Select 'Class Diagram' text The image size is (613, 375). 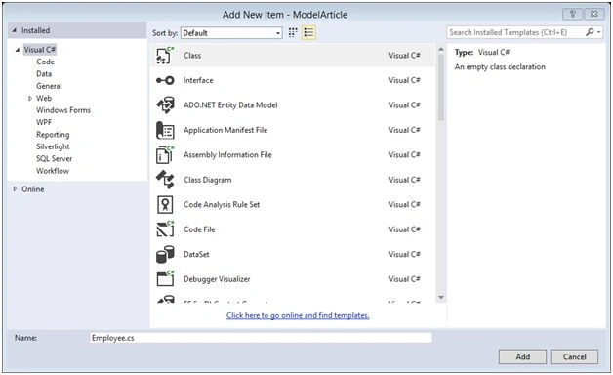pos(207,180)
